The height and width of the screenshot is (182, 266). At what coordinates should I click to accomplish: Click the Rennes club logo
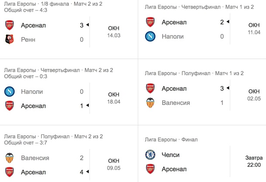tap(10, 40)
